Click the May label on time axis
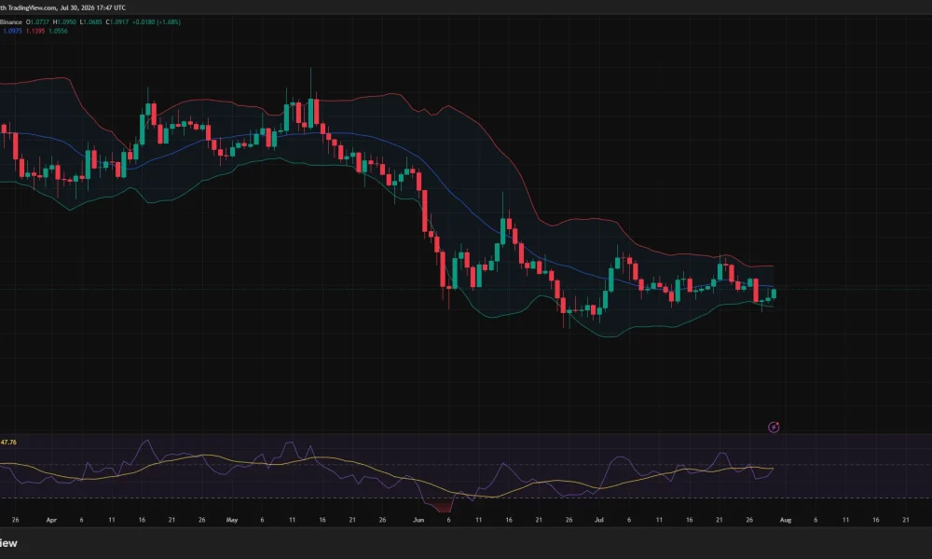Viewport: 932px width, 559px height. pyautogui.click(x=232, y=520)
